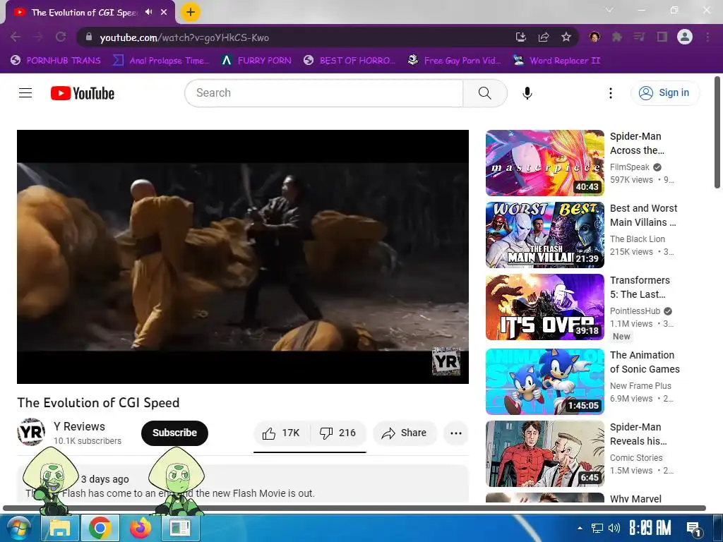Open YouTube settings three-dot menu
This screenshot has height=542, width=723.
click(611, 93)
